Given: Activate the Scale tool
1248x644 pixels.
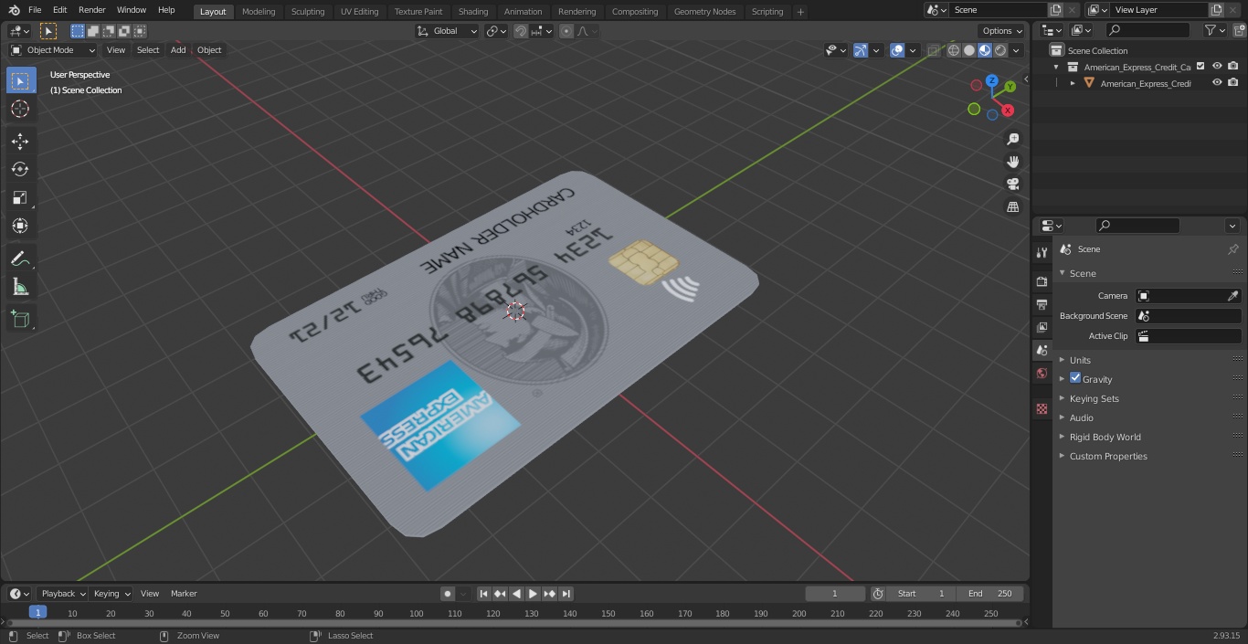Looking at the screenshot, I should (20, 197).
